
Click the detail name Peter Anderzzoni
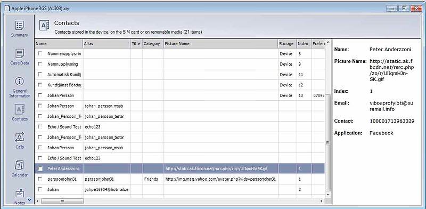coord(390,49)
